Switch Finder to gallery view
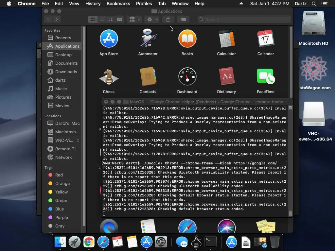 point(119,19)
